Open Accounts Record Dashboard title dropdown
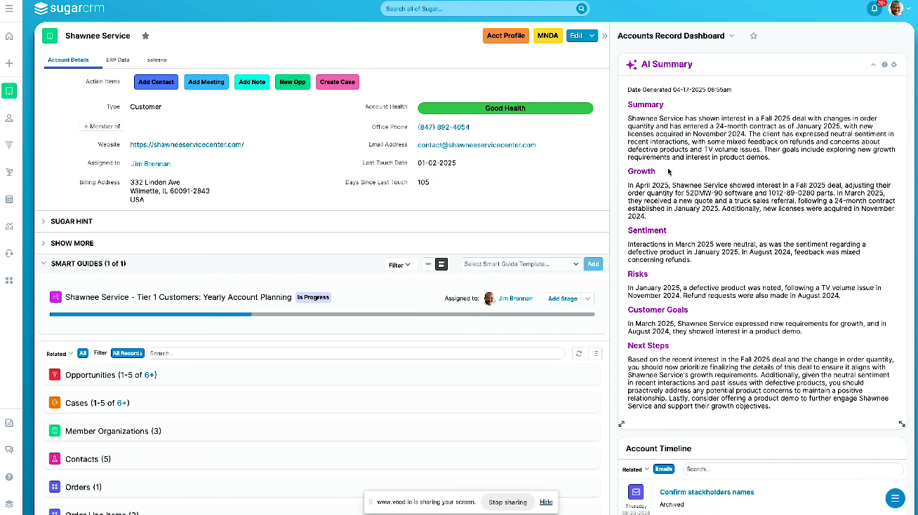The image size is (918, 515). (x=732, y=36)
